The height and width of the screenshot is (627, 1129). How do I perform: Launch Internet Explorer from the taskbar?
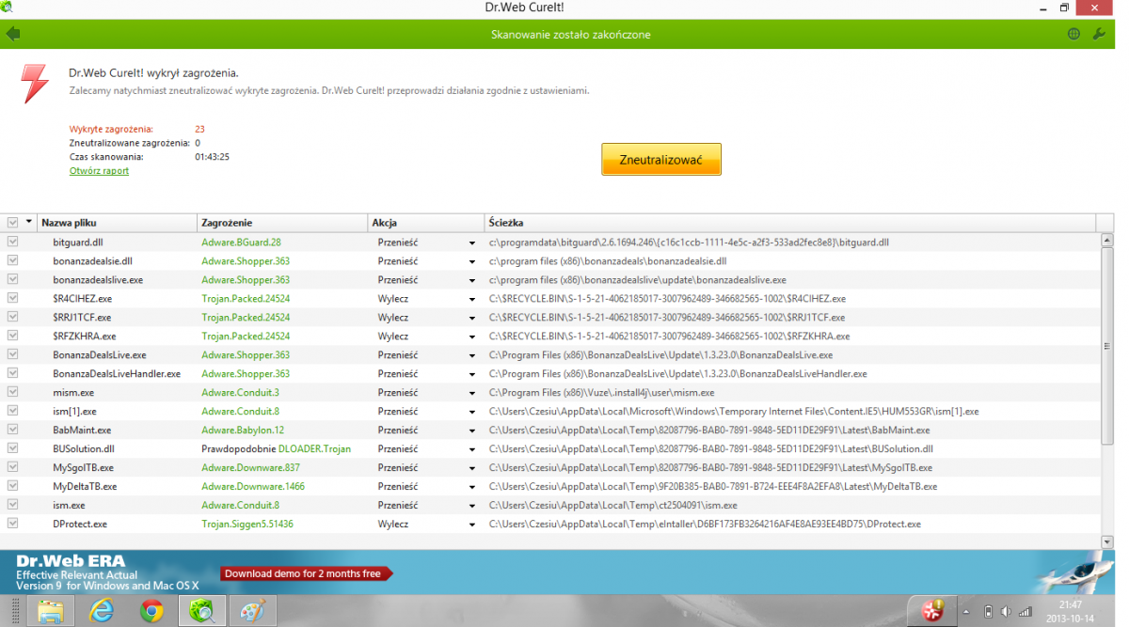tap(102, 611)
